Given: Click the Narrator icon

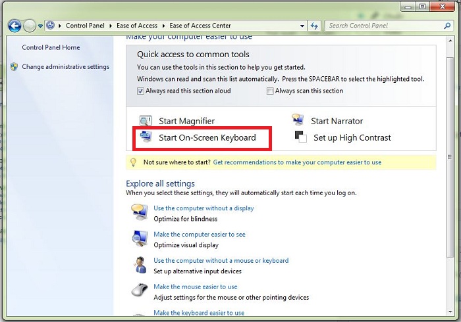Looking at the screenshot, I should [x=298, y=119].
